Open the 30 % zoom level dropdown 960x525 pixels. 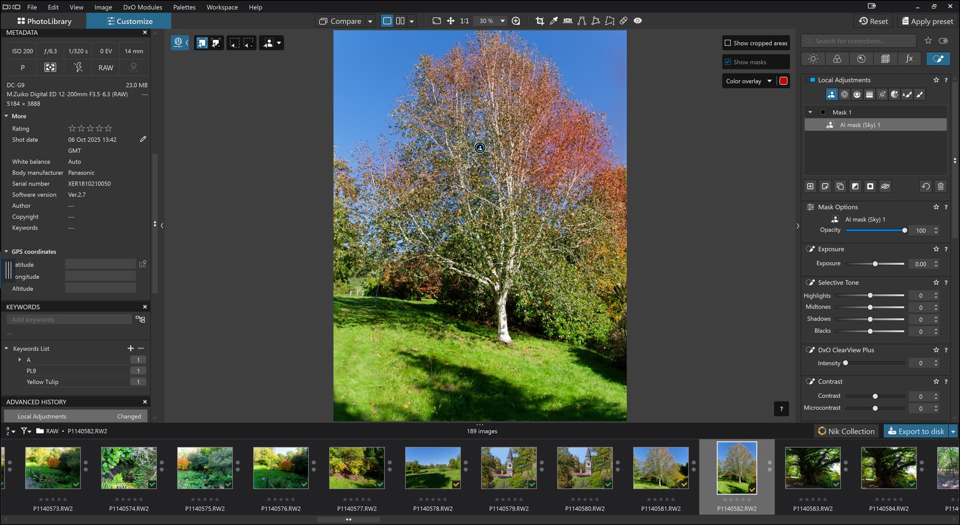[x=502, y=21]
